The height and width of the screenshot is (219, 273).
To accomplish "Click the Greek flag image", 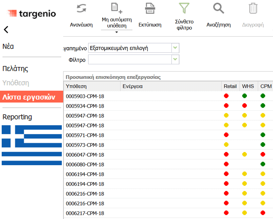I will click(x=32, y=145).
